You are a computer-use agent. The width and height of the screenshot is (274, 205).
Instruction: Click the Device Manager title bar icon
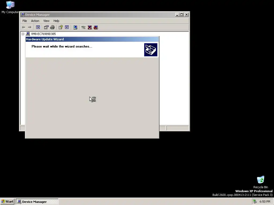[x=22, y=15]
